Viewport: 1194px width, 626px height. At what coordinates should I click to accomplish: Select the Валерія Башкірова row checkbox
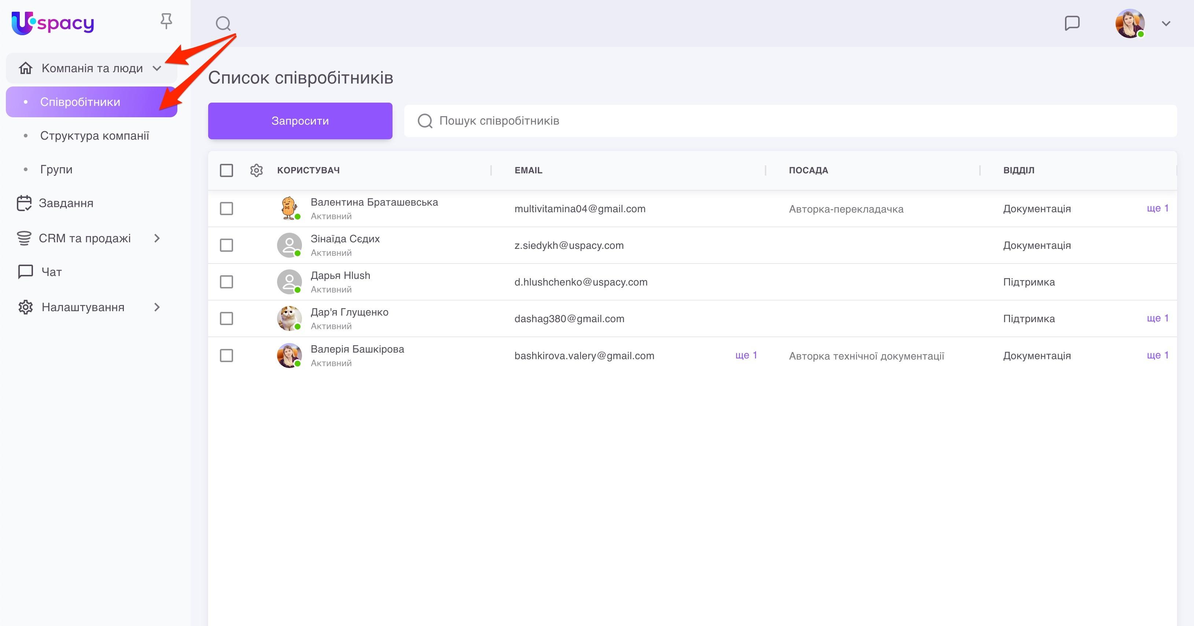[226, 356]
